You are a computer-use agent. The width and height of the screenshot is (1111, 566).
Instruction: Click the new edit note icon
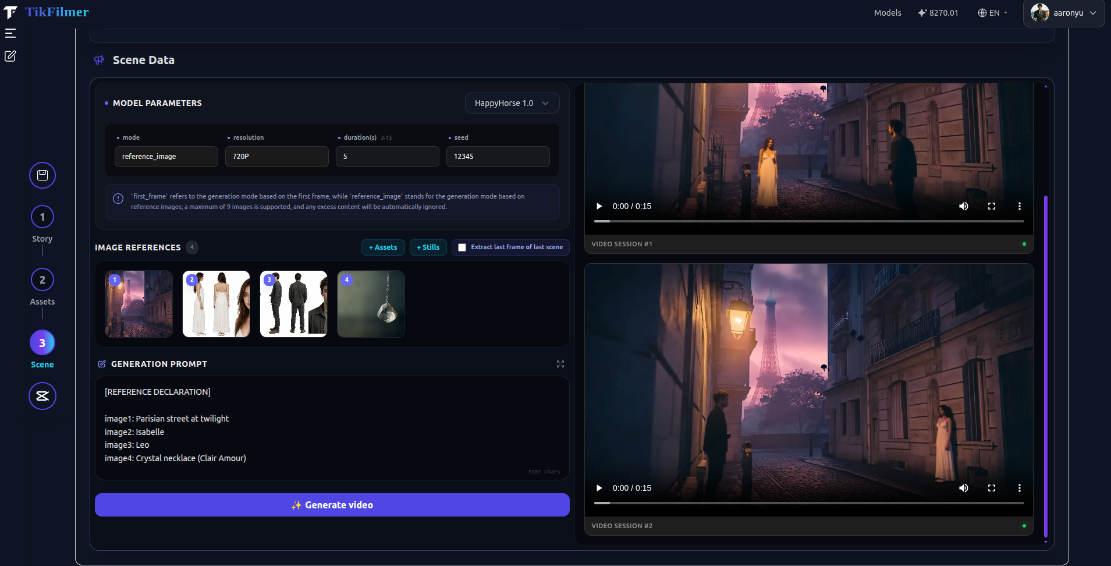10,56
